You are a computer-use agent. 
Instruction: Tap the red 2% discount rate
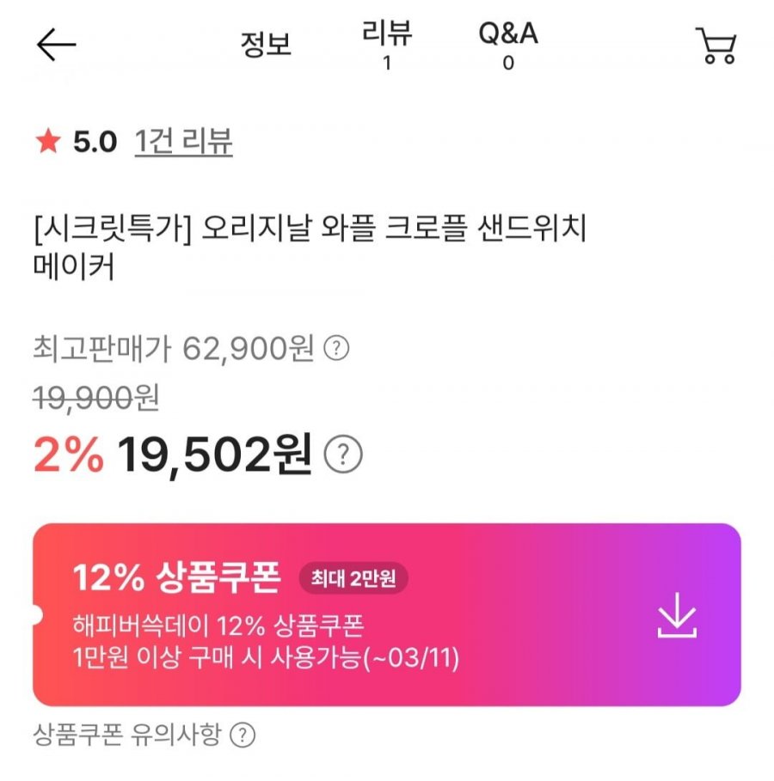point(68,455)
